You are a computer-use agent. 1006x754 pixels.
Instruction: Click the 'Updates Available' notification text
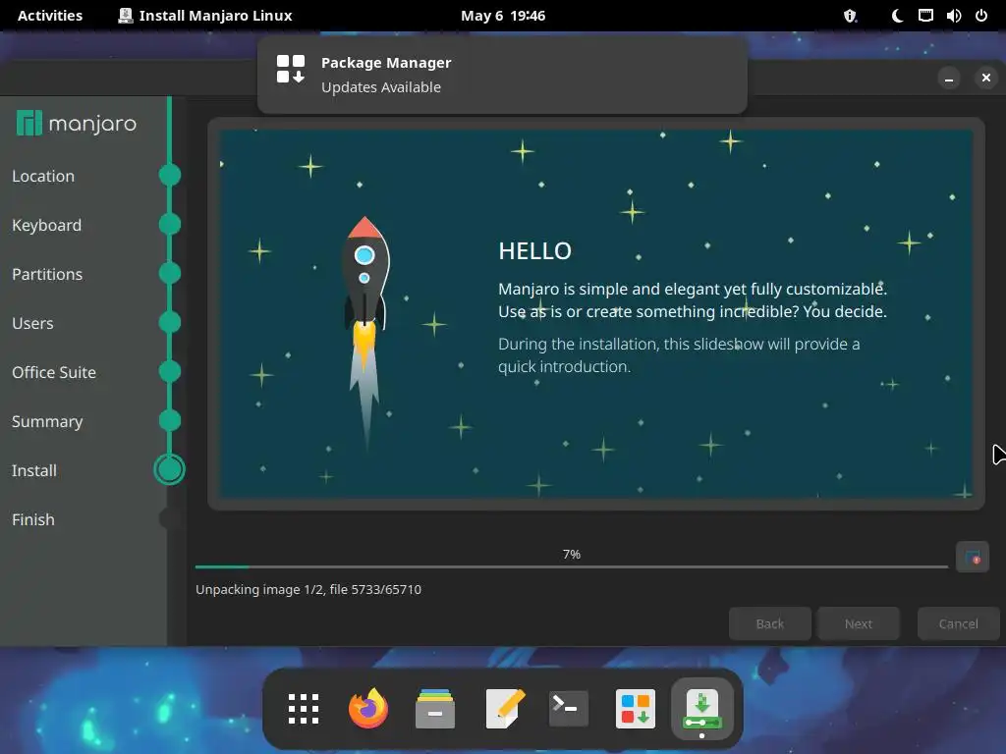(x=381, y=87)
